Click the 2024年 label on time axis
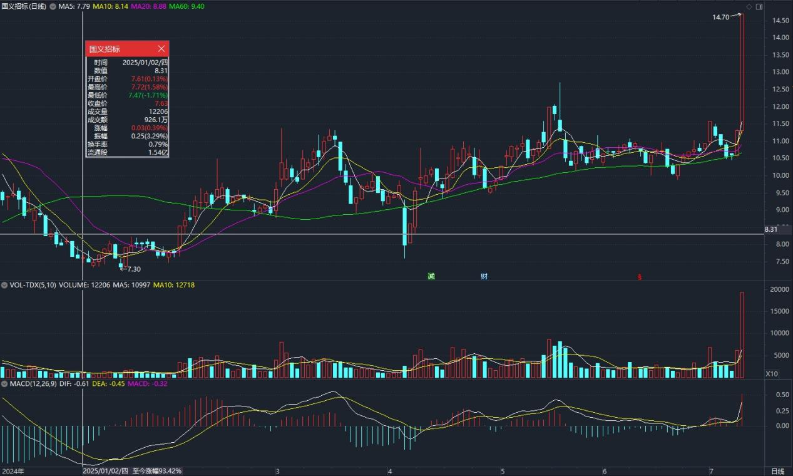Screen dimensions: 793x476 [x=13, y=470]
